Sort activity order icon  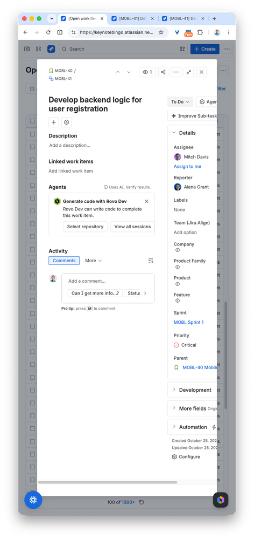[x=151, y=261]
